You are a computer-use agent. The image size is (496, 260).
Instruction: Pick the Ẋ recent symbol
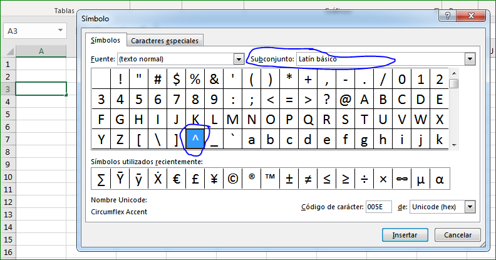tap(158, 179)
